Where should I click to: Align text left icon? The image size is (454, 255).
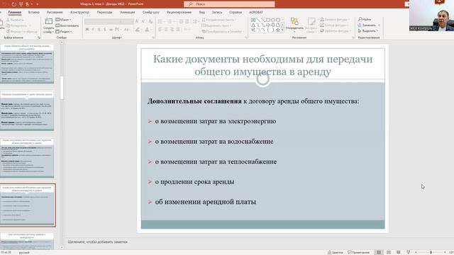160,30
